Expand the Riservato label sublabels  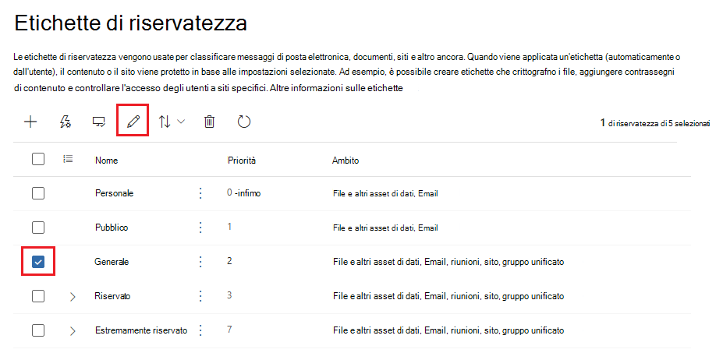click(73, 296)
